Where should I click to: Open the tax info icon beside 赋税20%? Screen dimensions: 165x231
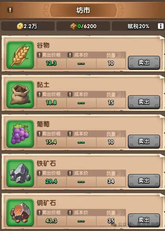161,26
